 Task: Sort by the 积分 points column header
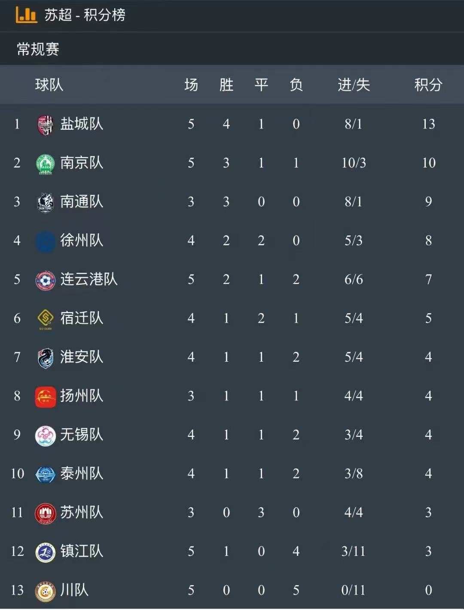point(428,85)
